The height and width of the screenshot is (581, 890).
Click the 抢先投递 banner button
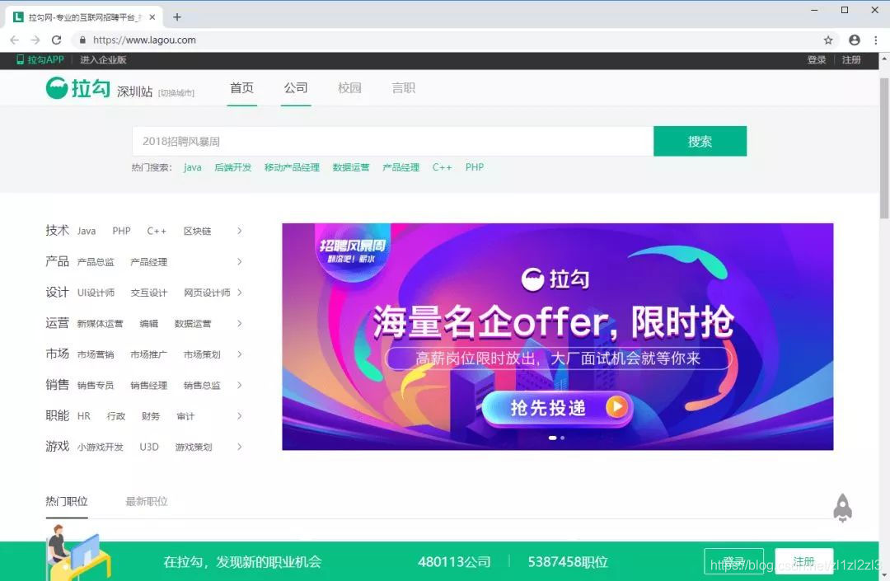(557, 407)
